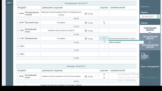Click Не задано in Математика row
The width and height of the screenshot is (162, 91).
coord(61,38)
